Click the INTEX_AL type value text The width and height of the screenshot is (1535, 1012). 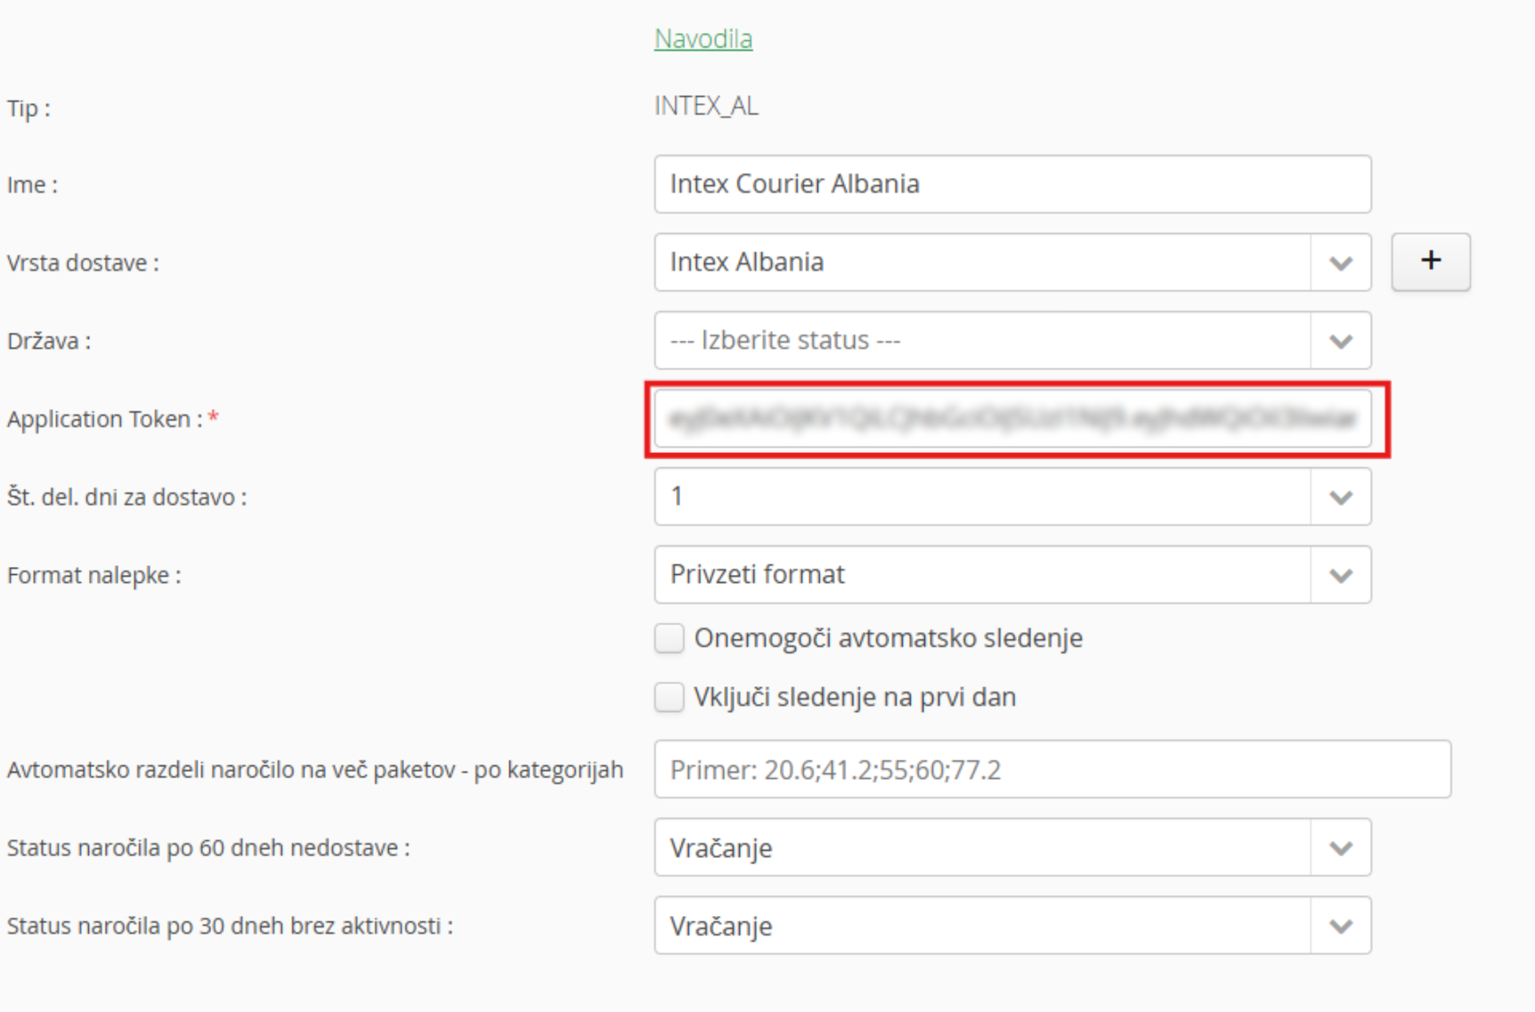[707, 107]
